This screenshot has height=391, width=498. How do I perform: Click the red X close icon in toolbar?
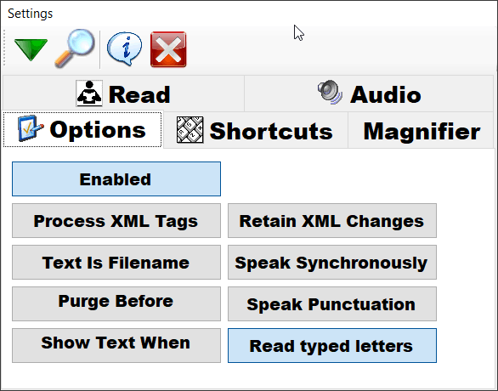(168, 49)
